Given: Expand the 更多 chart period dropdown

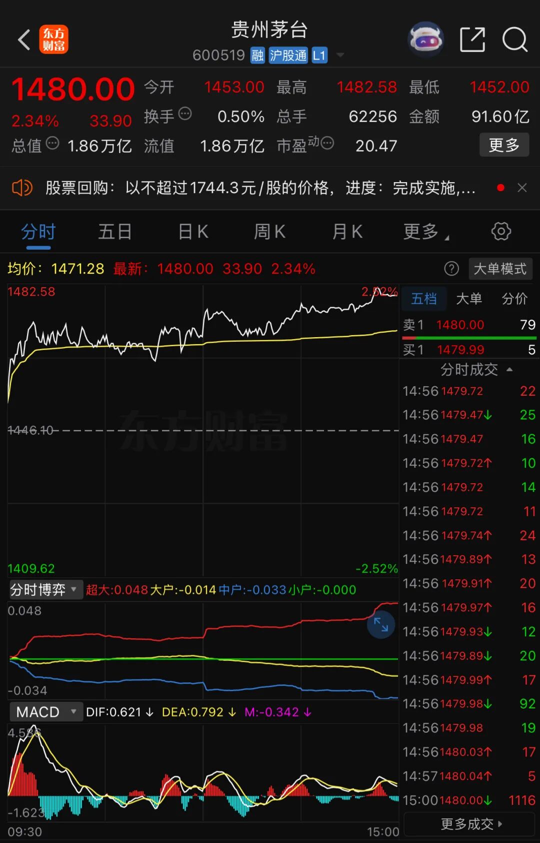Looking at the screenshot, I should coord(426,232).
